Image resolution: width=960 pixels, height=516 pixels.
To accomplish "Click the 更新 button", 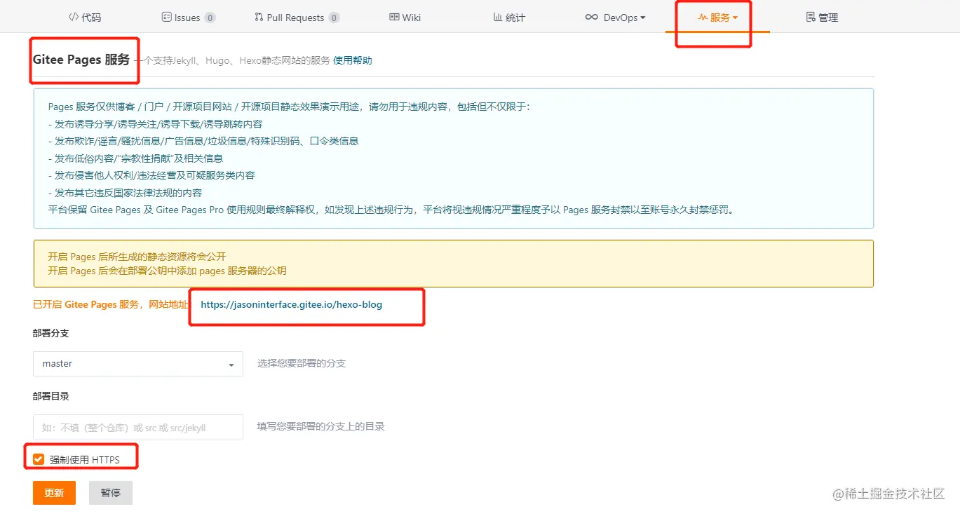I will tap(54, 493).
